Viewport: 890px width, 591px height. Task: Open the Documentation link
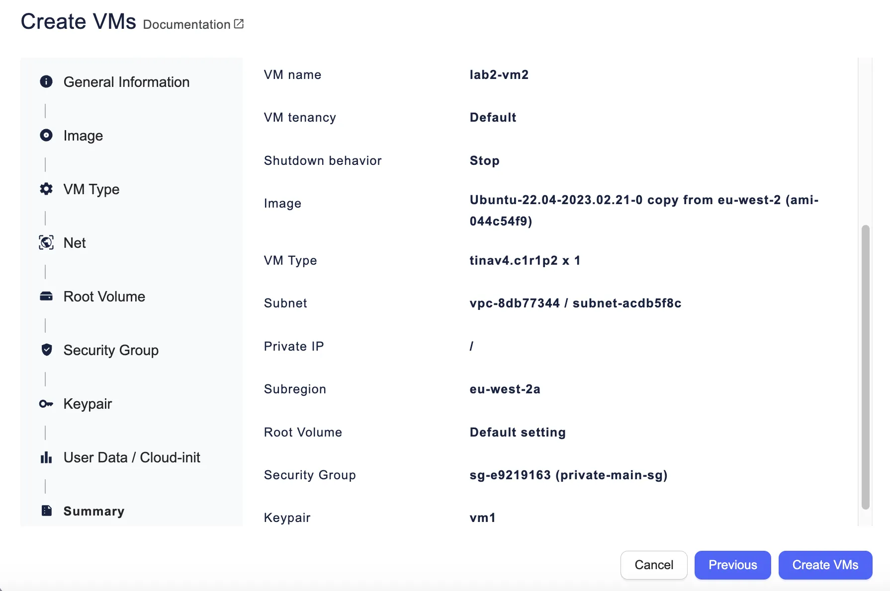click(186, 24)
